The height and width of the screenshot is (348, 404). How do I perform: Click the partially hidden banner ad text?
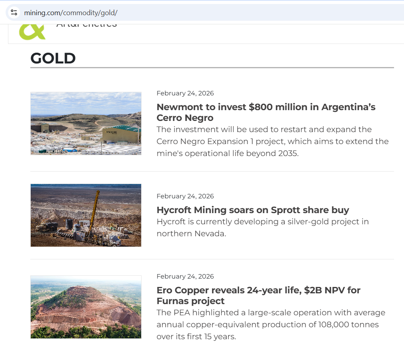87,26
